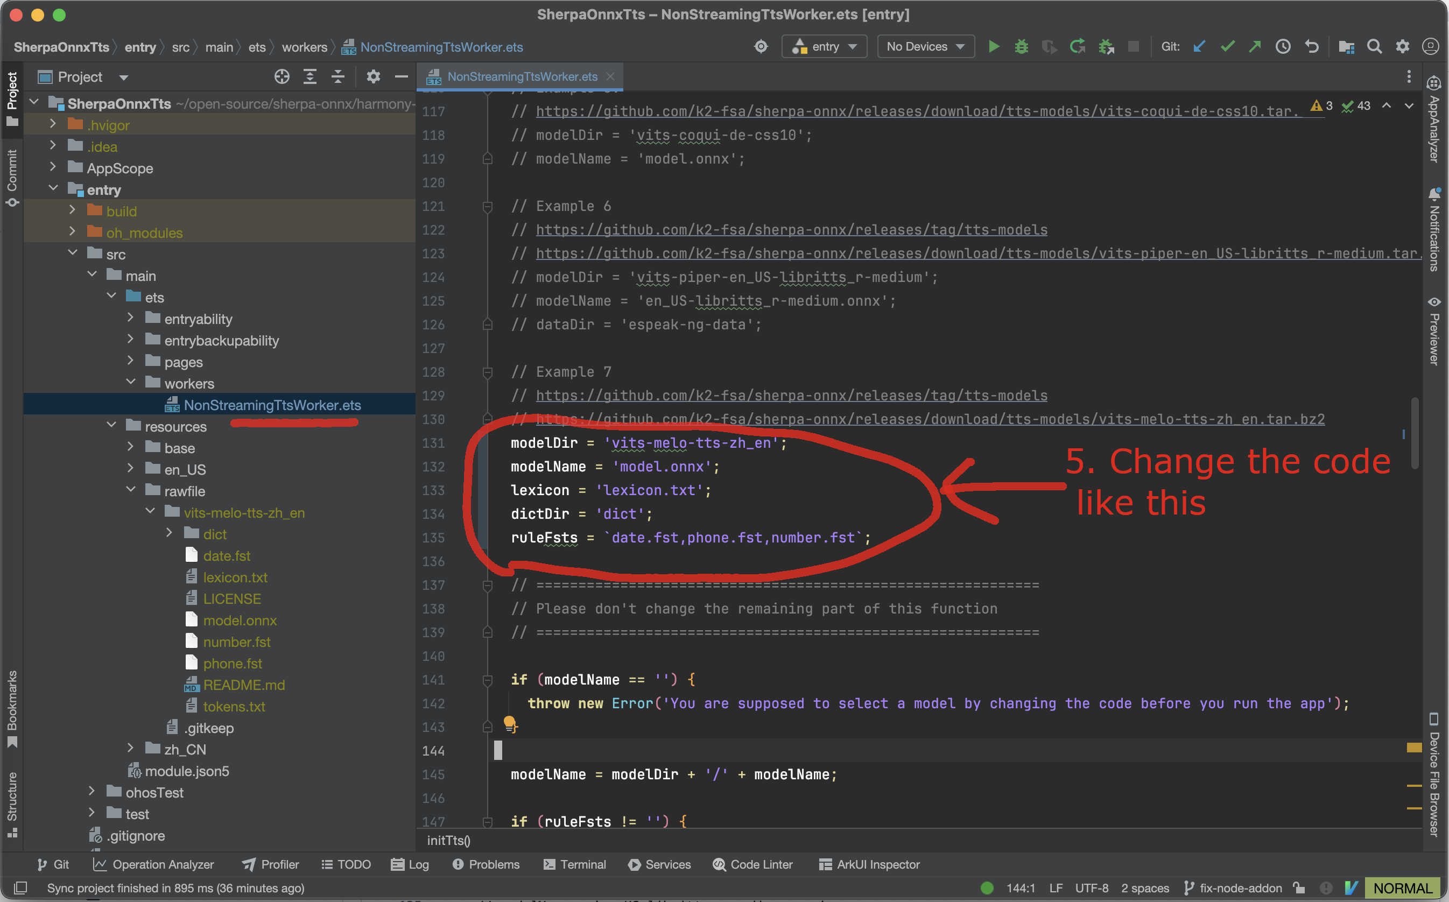
Task: Click the Git push arrow
Action: (1255, 46)
